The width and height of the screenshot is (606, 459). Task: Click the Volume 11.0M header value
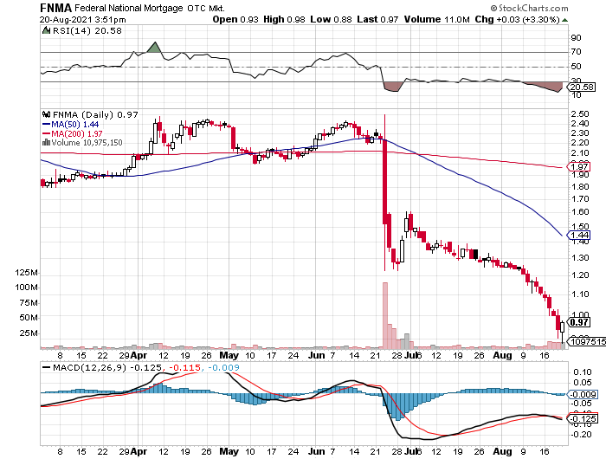[436, 19]
